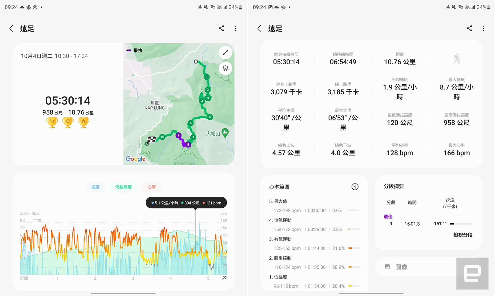Tap the route start point circle
This screenshot has width=495, height=296.
(196, 61)
